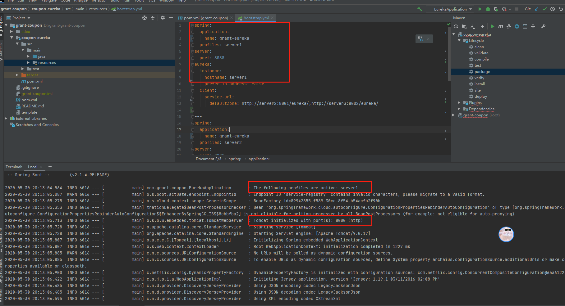Expand External Libraries
Image resolution: width=565 pixels, height=306 pixels.
(6, 118)
